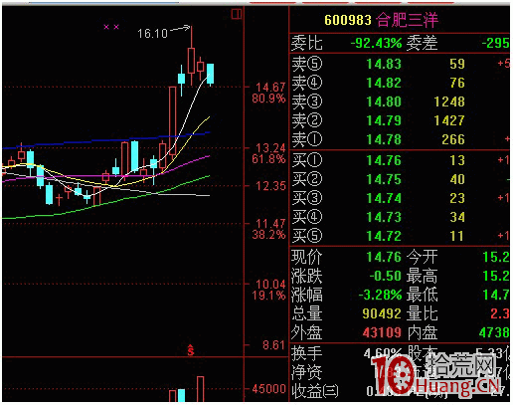Viewport: 513px width, 405px height.
Task: Select sell level 卖② price 14.79
Action: coord(384,120)
